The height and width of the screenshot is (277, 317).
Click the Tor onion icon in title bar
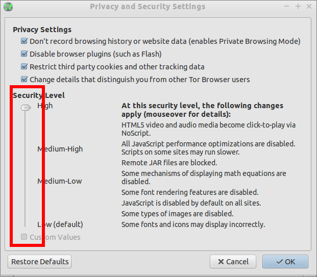(x=8, y=7)
